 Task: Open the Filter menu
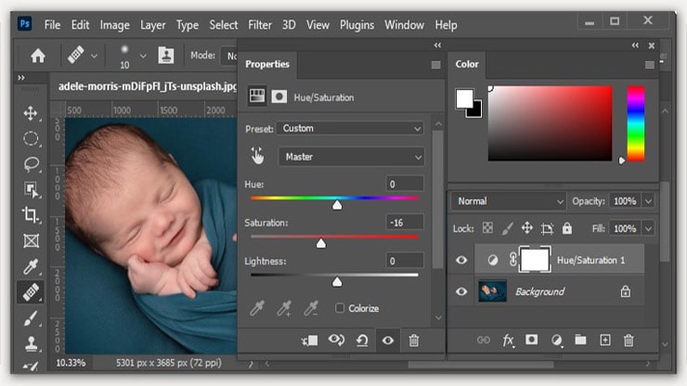click(260, 25)
